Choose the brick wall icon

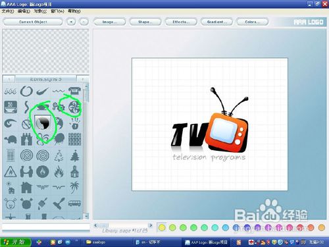[74, 139]
